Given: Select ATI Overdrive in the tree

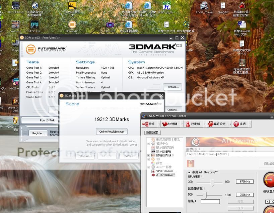Looking at the screenshot, I should (165, 175).
